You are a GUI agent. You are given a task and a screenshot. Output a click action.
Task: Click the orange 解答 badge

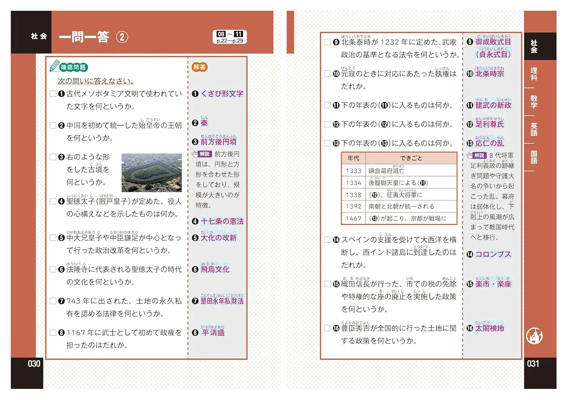tap(200, 67)
